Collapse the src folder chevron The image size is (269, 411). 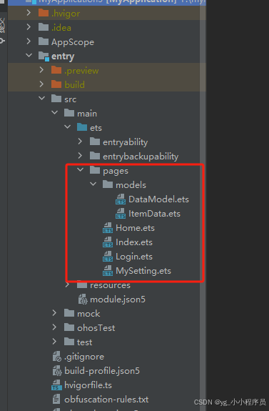[x=41, y=99]
